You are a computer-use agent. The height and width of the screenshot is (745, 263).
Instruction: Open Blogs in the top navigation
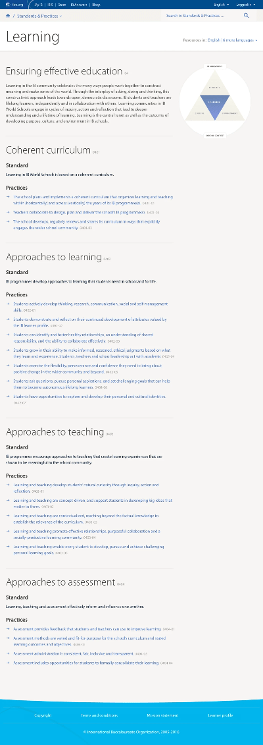[x=96, y=4]
